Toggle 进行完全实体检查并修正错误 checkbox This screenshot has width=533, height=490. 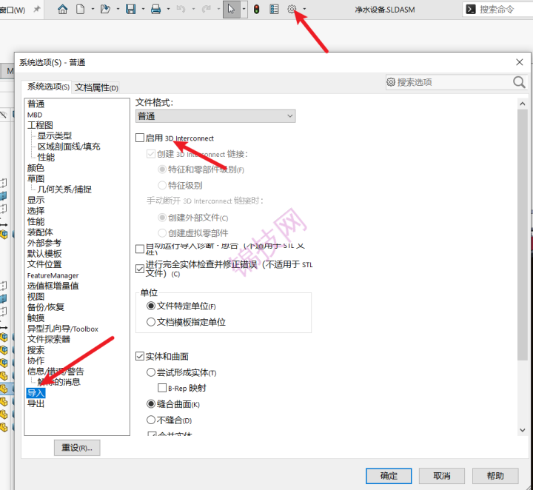click(140, 269)
